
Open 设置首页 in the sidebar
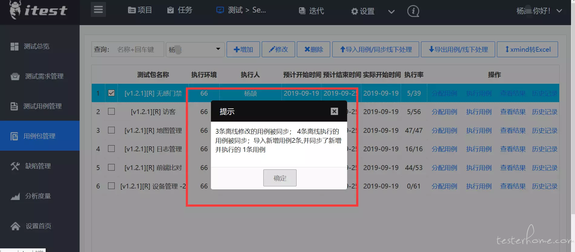point(40,226)
